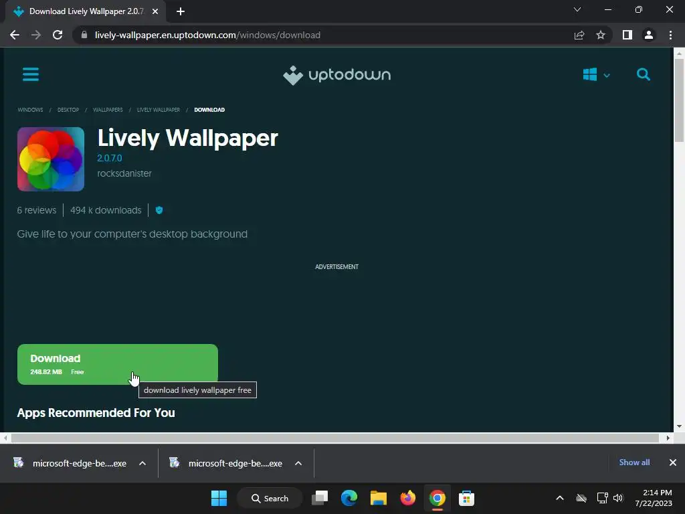Viewport: 685px width, 514px height.
Task: Open the rocksdanister developer link
Action: (124, 173)
